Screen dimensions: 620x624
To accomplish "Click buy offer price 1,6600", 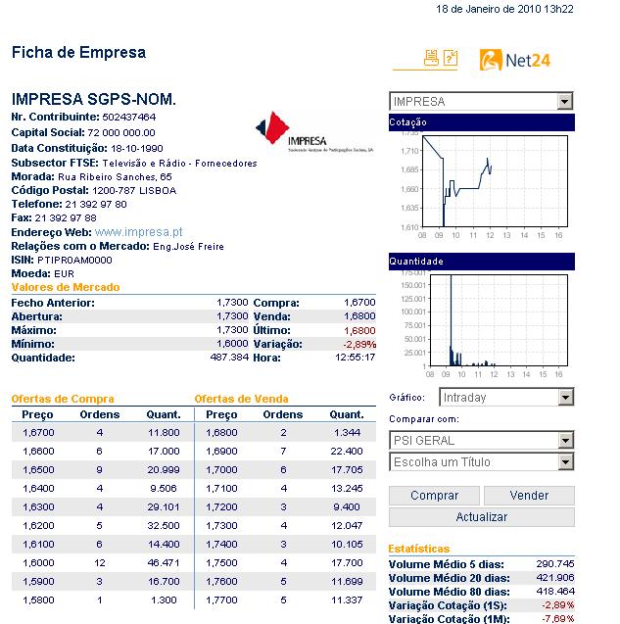I will click(x=38, y=452).
